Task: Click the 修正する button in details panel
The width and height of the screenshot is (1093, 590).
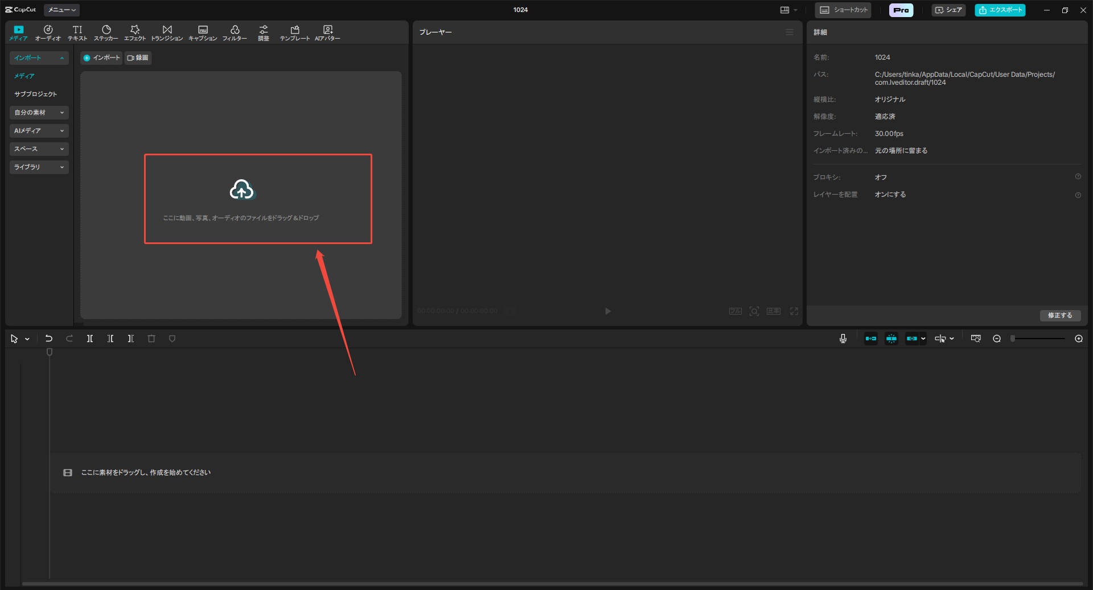Action: coord(1060,315)
